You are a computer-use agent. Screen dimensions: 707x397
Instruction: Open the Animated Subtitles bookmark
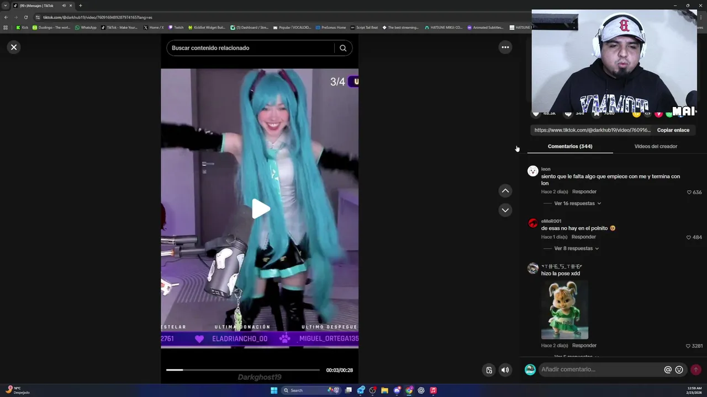point(486,28)
